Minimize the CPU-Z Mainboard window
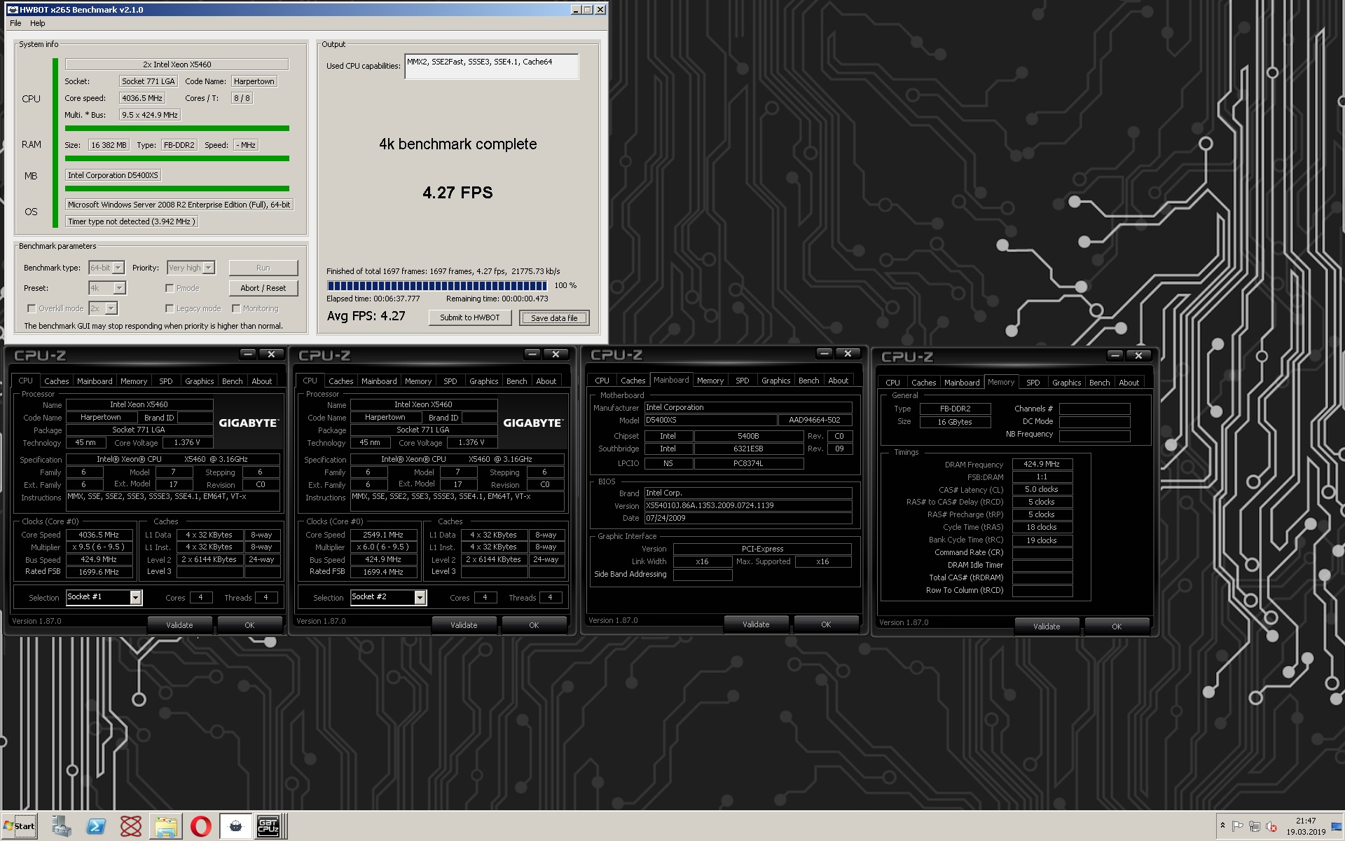This screenshot has width=1345, height=841. click(x=824, y=353)
